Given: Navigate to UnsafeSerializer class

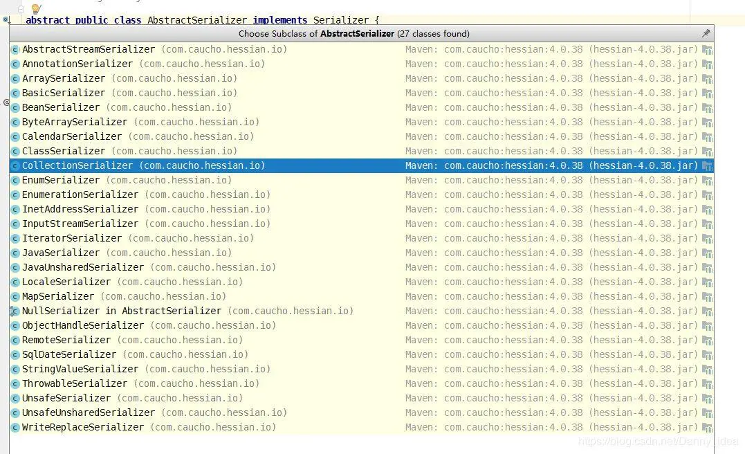Looking at the screenshot, I should coord(362,398).
